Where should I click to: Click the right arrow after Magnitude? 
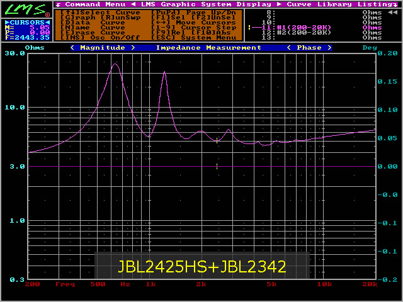tap(133, 48)
